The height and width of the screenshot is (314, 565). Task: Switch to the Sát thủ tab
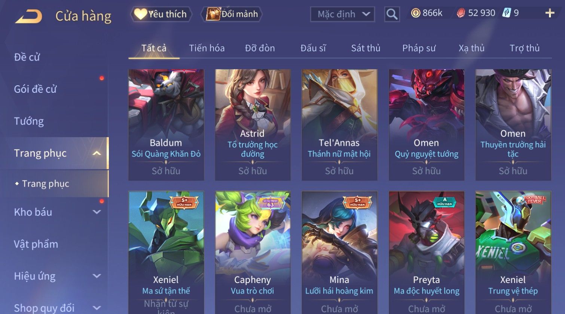[366, 48]
